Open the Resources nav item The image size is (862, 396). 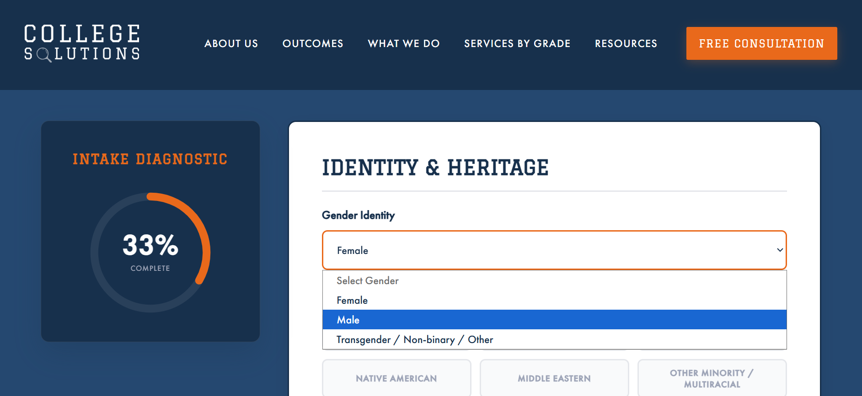pyautogui.click(x=626, y=43)
